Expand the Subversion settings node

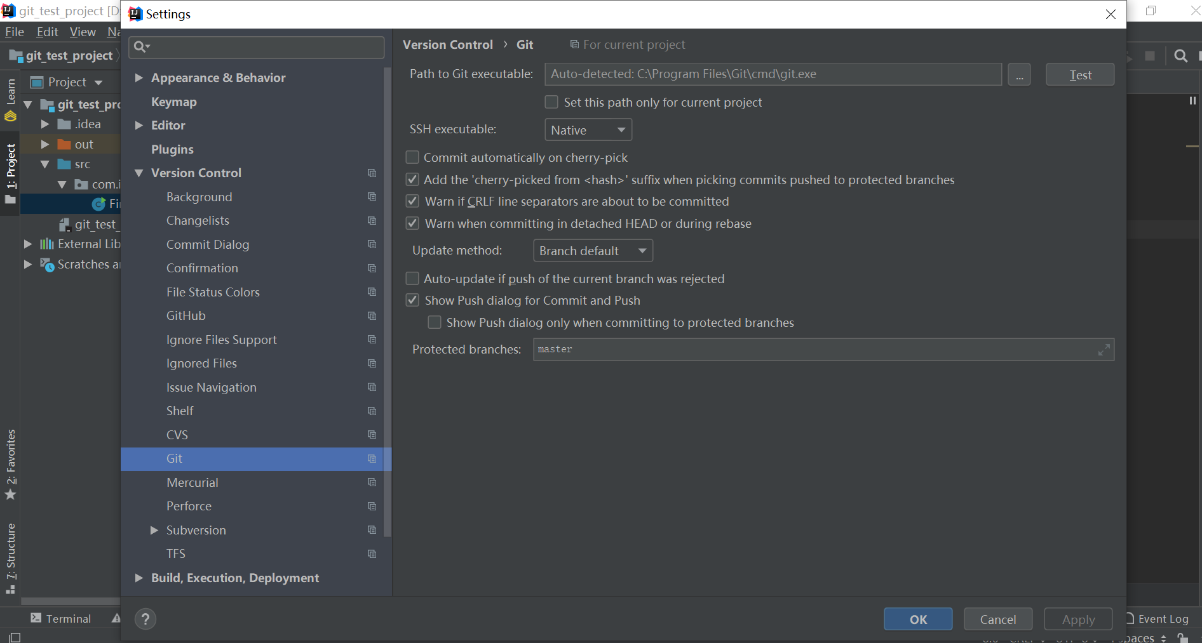[x=154, y=530]
